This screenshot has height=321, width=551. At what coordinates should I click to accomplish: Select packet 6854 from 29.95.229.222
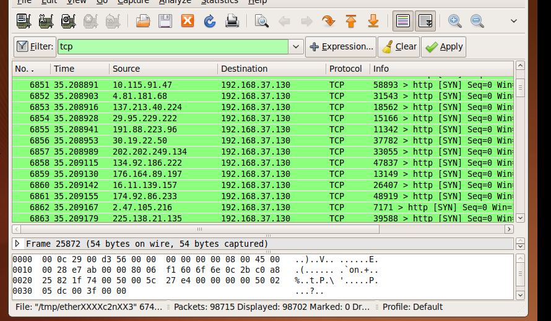pos(263,118)
